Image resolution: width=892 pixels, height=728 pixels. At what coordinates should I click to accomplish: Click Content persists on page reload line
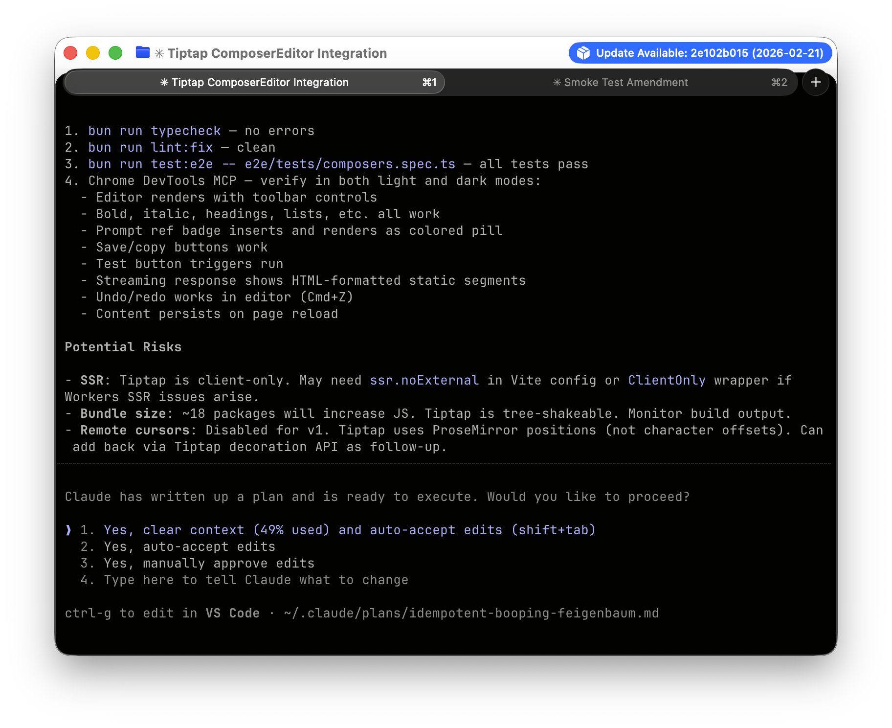tap(209, 314)
